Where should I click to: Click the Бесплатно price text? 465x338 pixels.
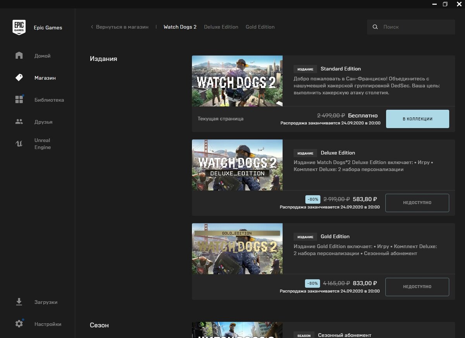[363, 115]
